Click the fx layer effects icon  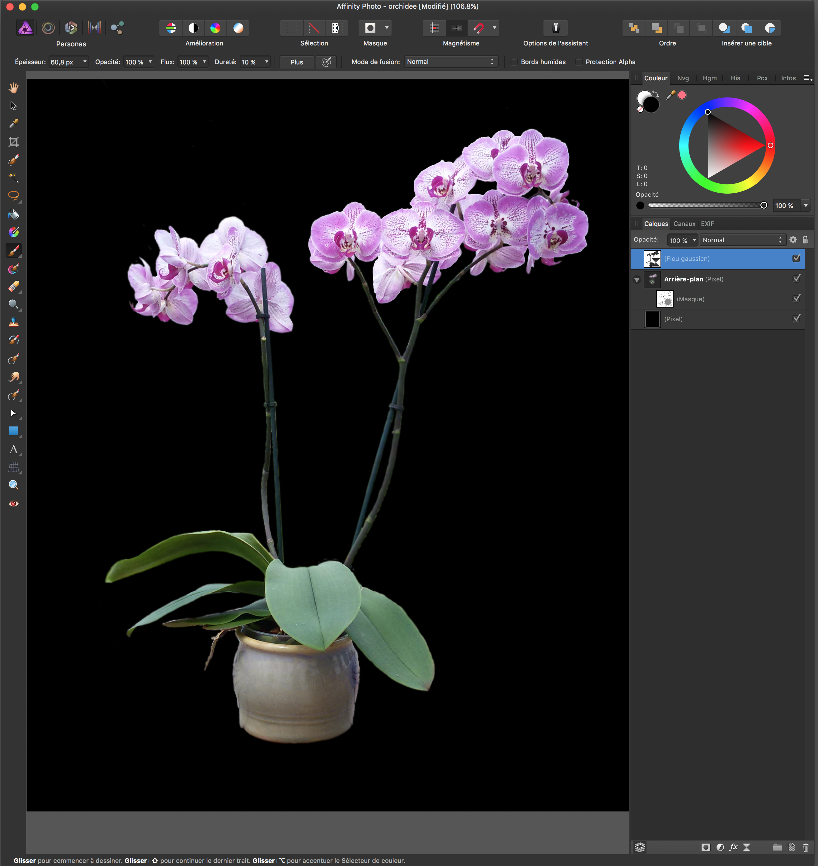(x=733, y=847)
